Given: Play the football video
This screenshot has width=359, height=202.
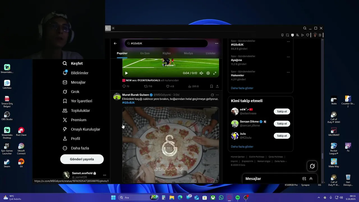Looking at the screenshot, I should point(126,73).
